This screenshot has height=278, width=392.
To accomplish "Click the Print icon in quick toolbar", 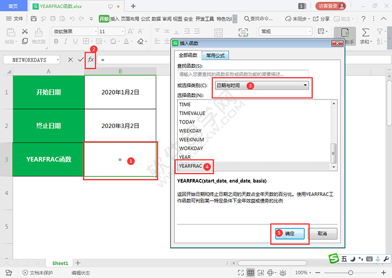I will (53, 19).
